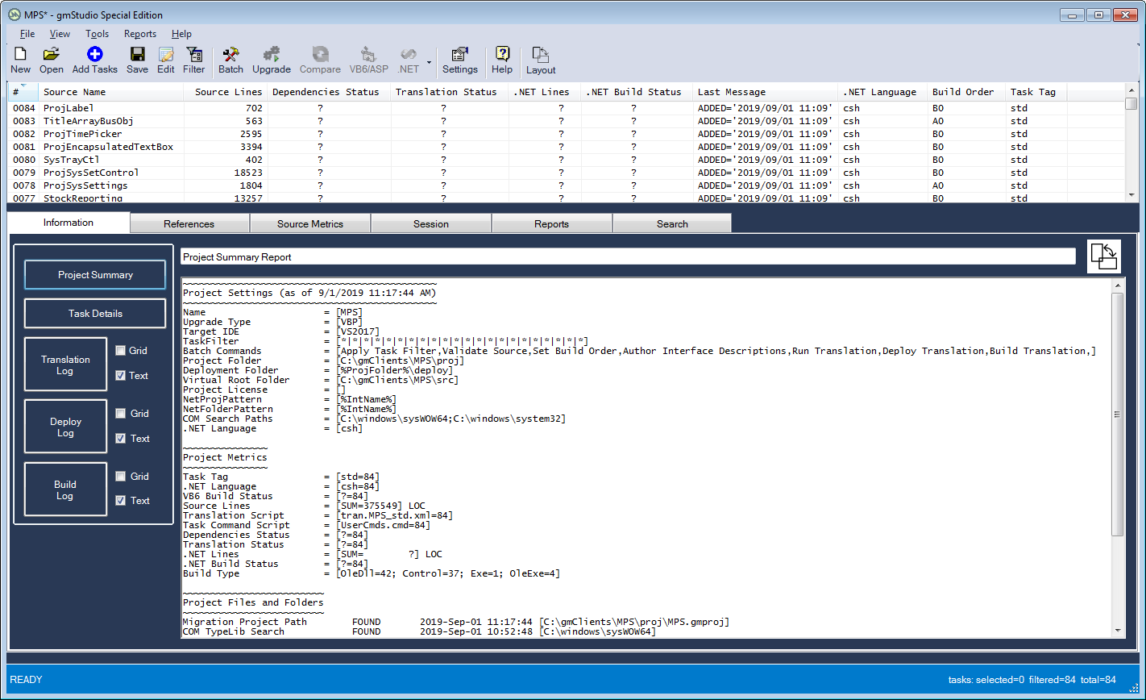Open Settings from the toolbar
This screenshot has width=1146, height=700.
460,55
